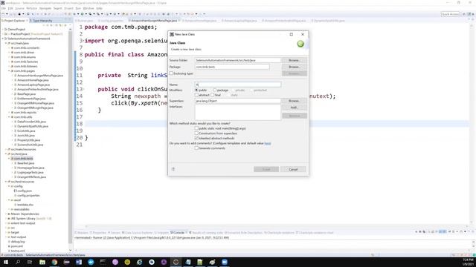Check the final modifier checkbox

pyautogui.click(x=213, y=95)
